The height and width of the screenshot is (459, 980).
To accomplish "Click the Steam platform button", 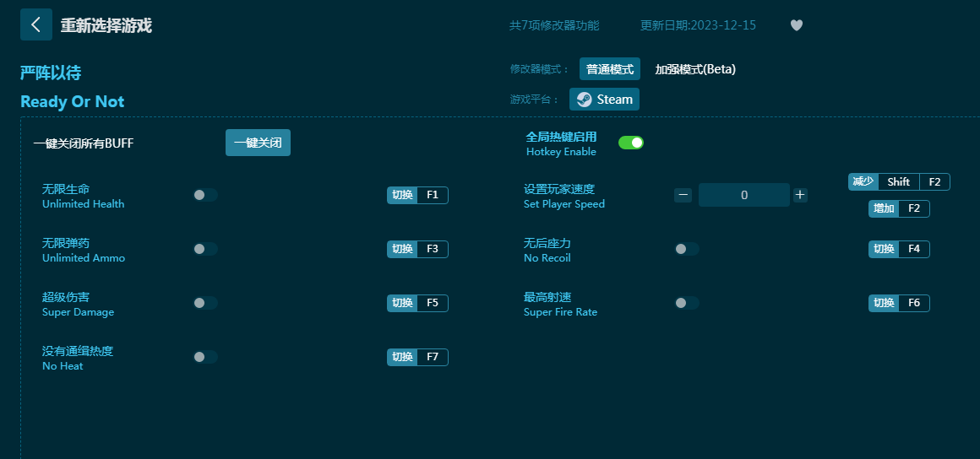I will tap(604, 100).
